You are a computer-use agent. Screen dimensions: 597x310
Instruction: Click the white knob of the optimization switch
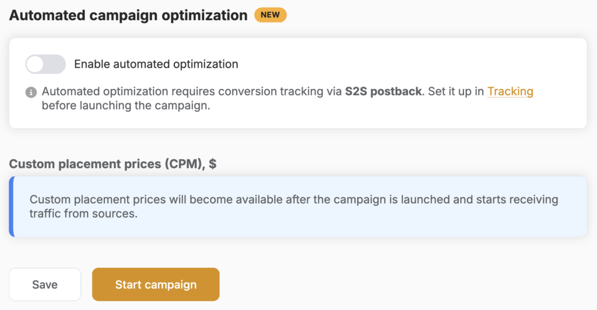click(x=36, y=64)
